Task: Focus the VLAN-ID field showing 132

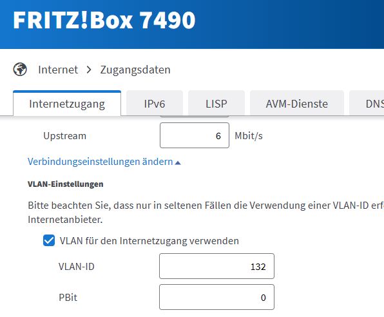Action: pos(216,266)
